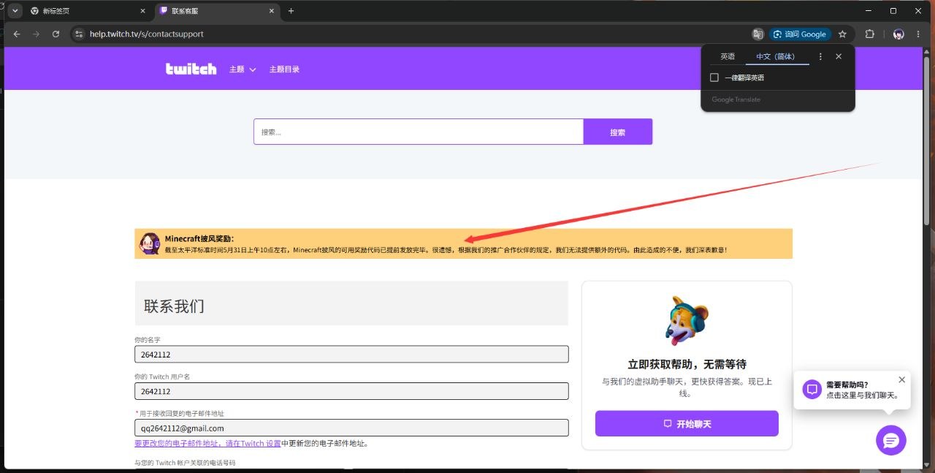Click the Minecraft notice avatar icon

tap(150, 243)
